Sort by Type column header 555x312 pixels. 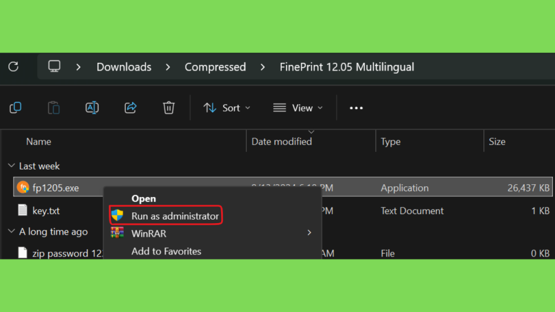[x=391, y=141]
